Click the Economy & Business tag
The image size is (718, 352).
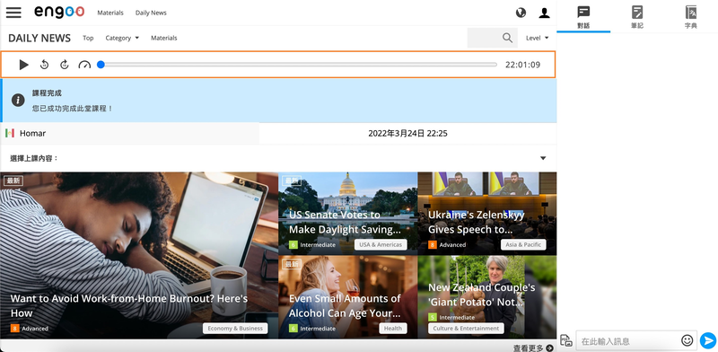[235, 328]
